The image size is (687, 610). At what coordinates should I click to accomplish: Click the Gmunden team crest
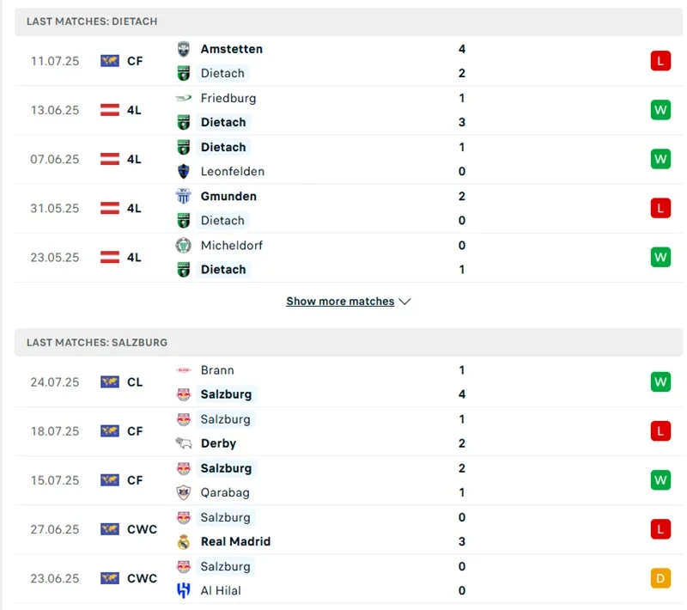click(x=183, y=196)
